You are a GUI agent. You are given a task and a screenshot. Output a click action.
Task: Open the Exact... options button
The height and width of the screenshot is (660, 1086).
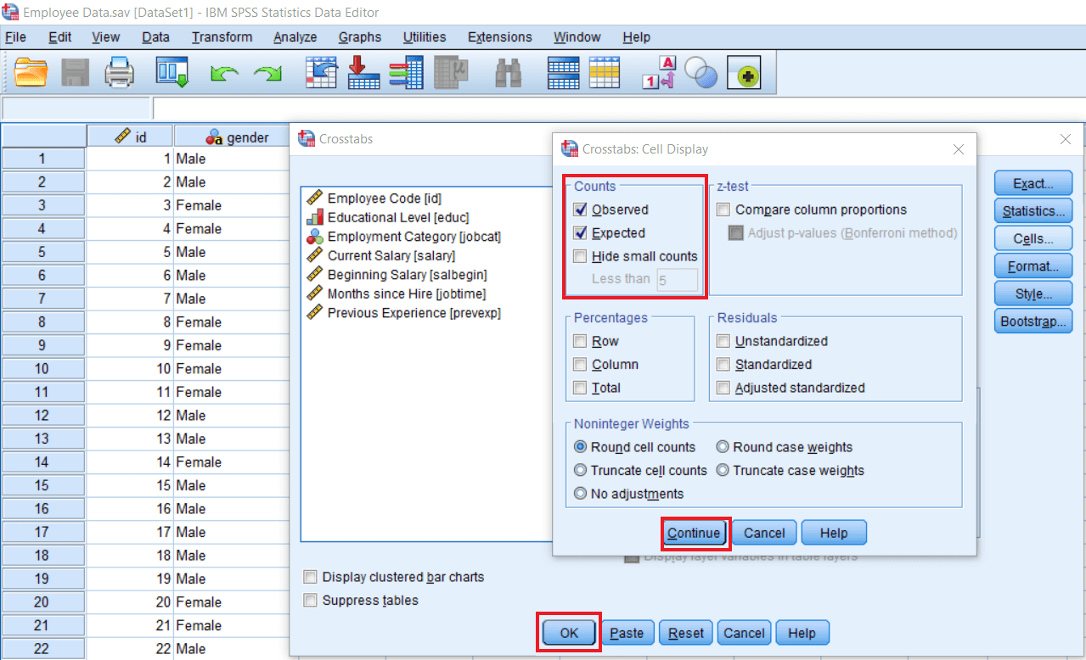coord(1033,183)
